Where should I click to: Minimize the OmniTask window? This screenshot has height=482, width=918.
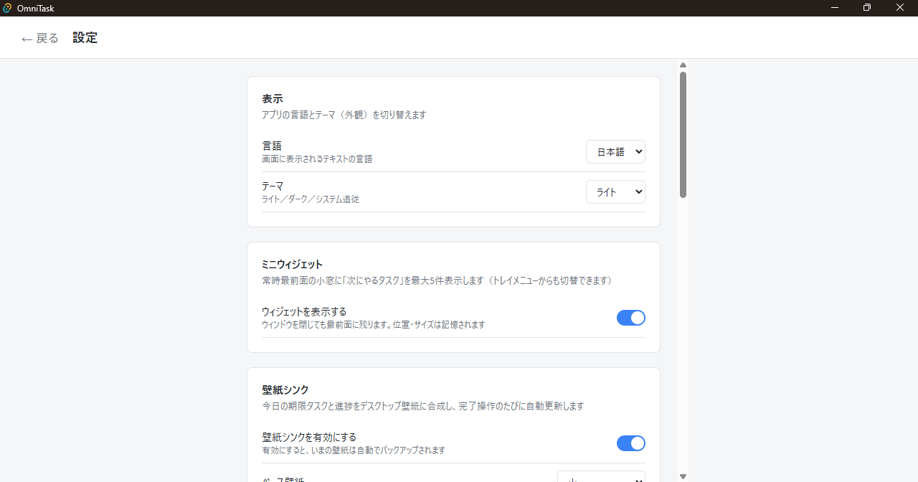pyautogui.click(x=835, y=8)
